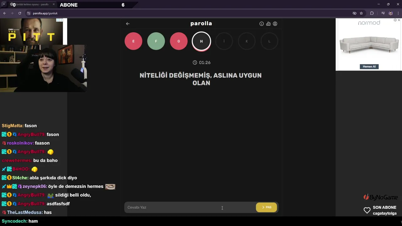Click the ABONE overlay label
The height and width of the screenshot is (226, 402).
pyautogui.click(x=68, y=5)
